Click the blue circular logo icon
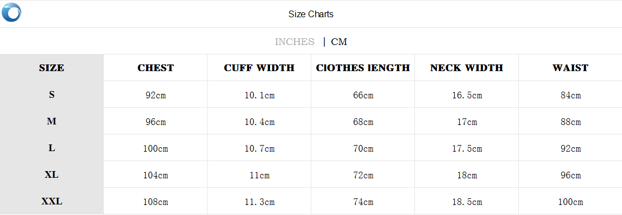The image size is (622, 215). (x=12, y=12)
